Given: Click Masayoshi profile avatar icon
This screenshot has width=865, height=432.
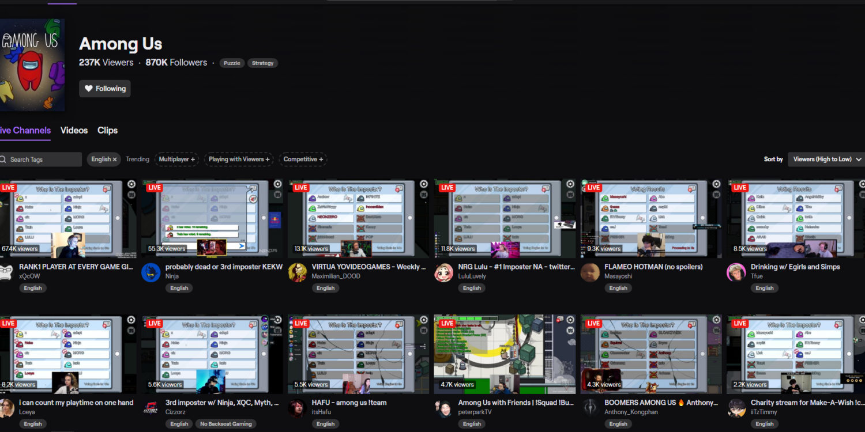Looking at the screenshot, I should [x=590, y=272].
